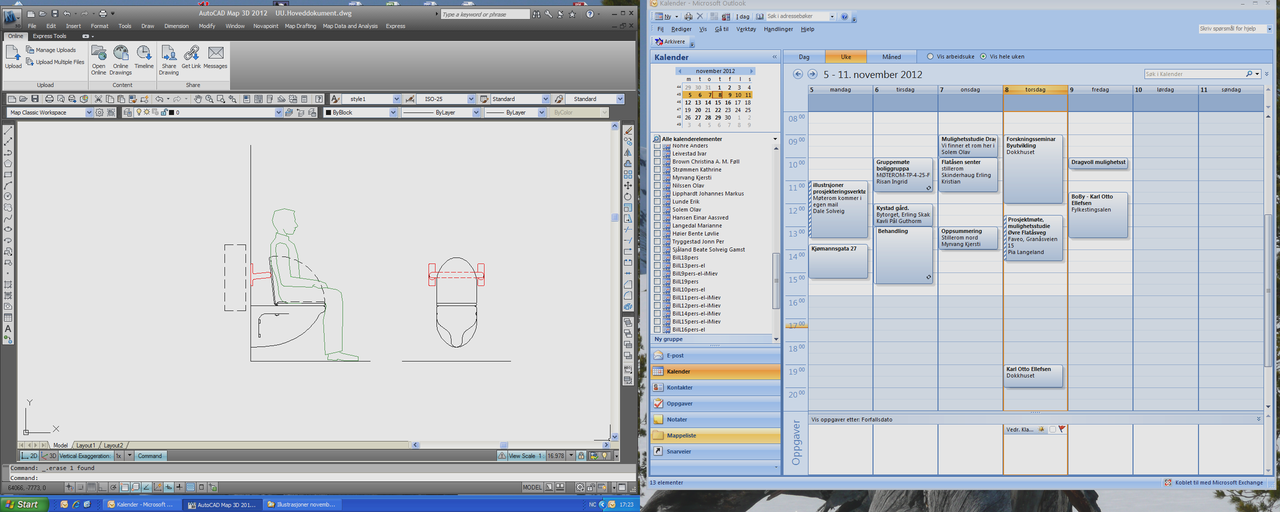Check Strømmen Kathrine calendar
Screen dimensions: 1280x512
pyautogui.click(x=657, y=169)
